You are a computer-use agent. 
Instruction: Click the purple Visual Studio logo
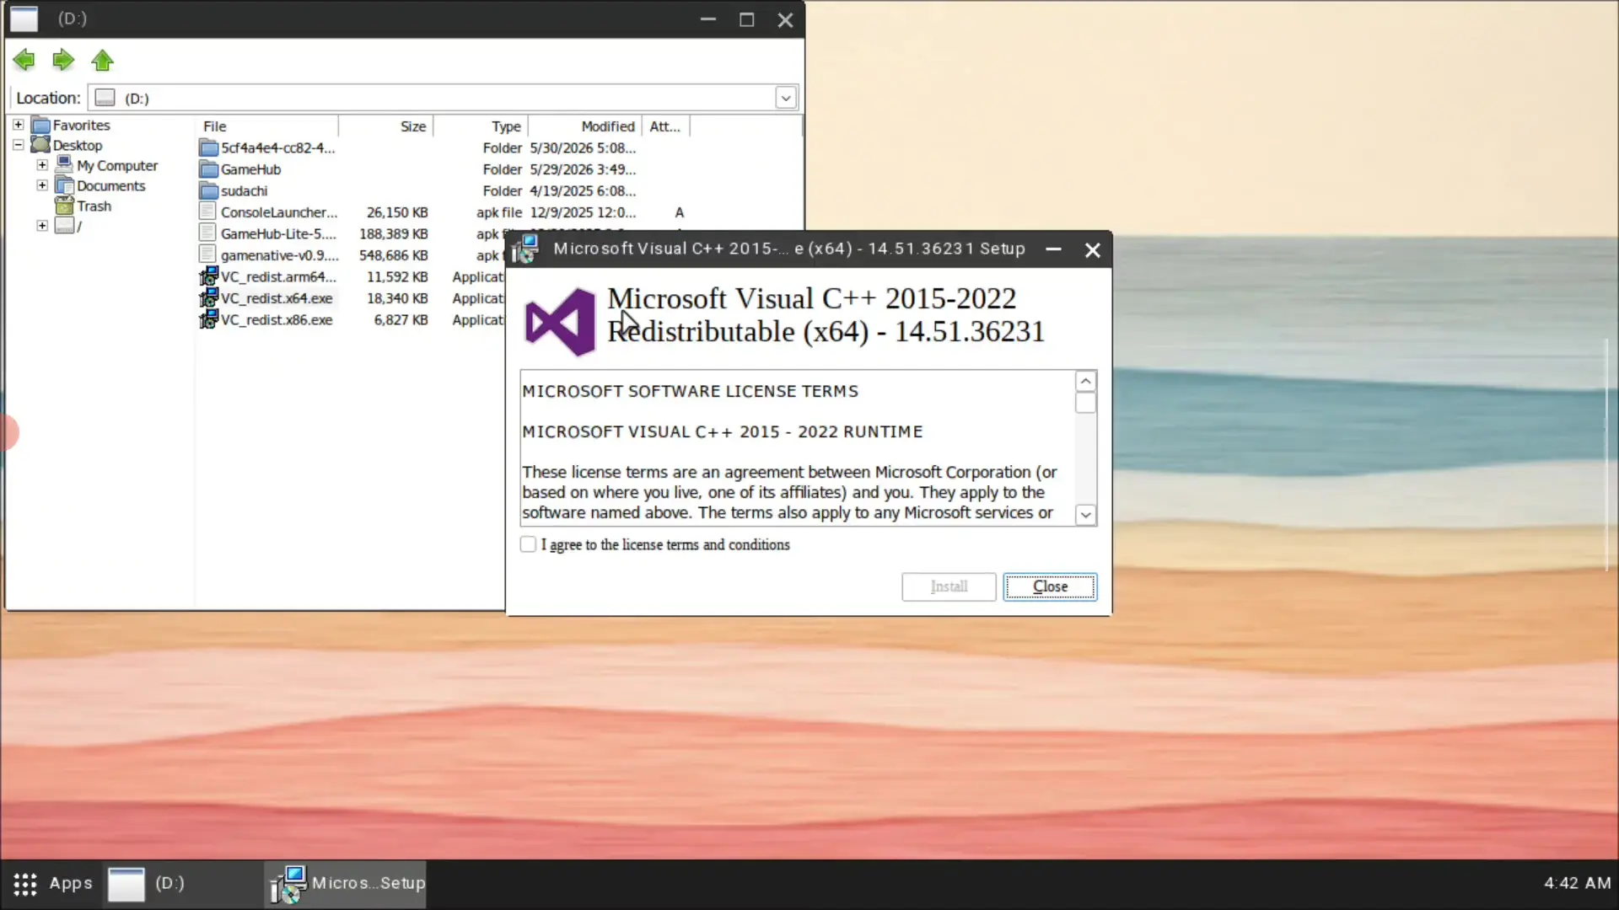(560, 321)
